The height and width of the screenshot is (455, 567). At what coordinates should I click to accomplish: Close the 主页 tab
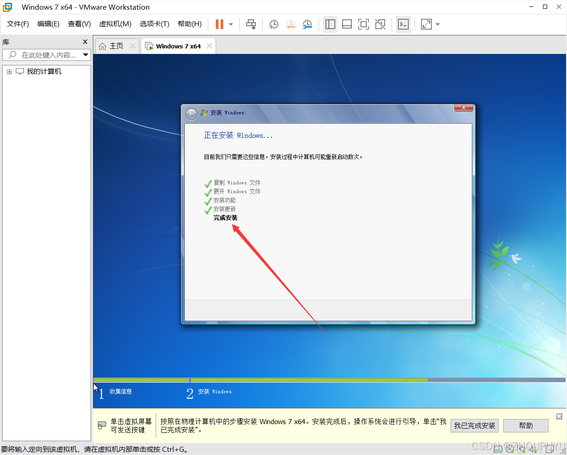(x=133, y=46)
